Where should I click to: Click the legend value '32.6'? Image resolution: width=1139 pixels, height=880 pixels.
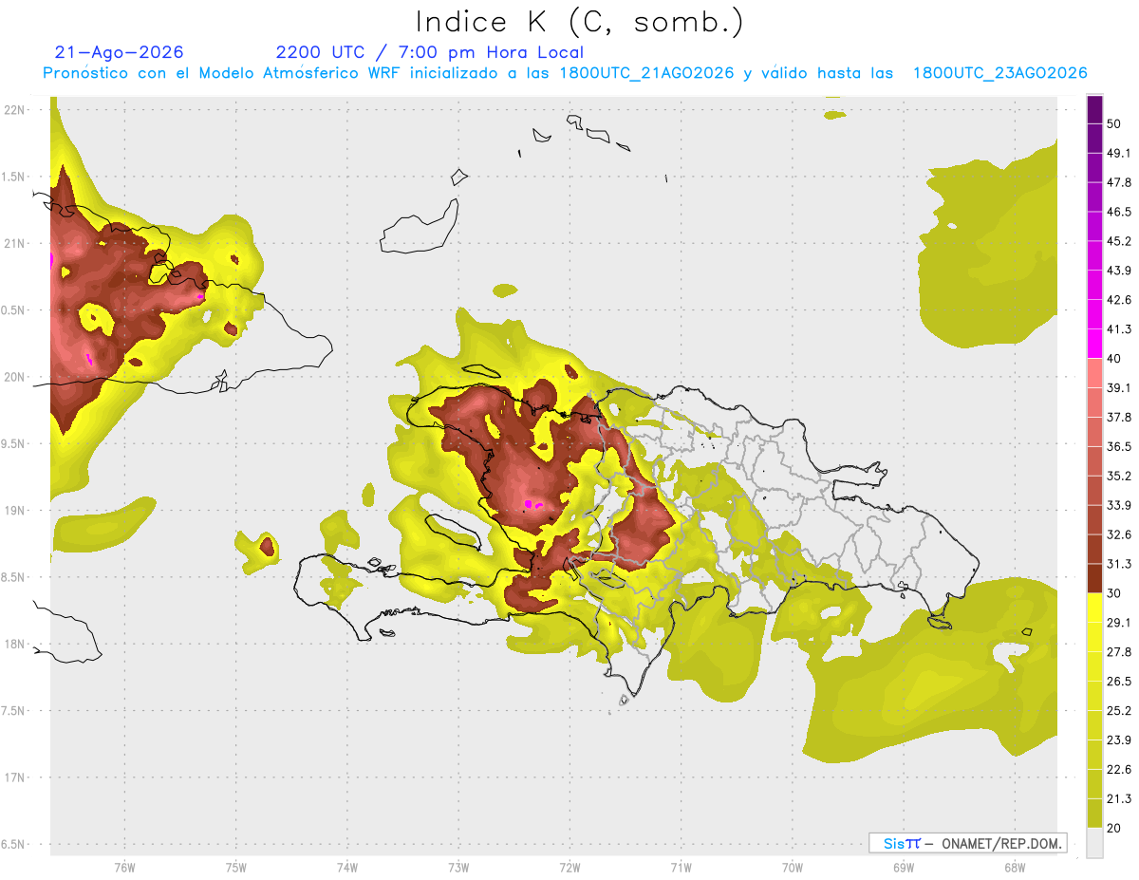[1119, 534]
